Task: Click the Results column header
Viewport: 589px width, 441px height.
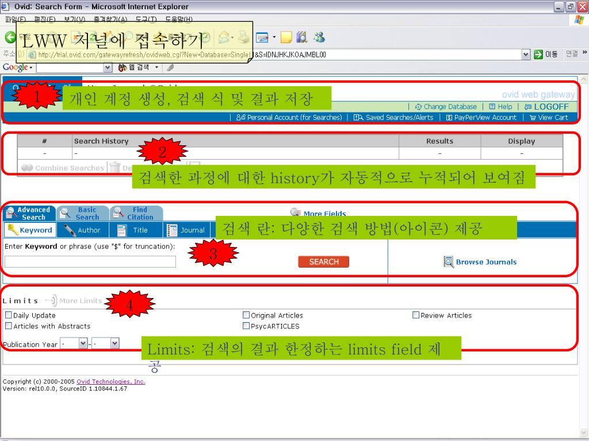Action: [x=439, y=141]
